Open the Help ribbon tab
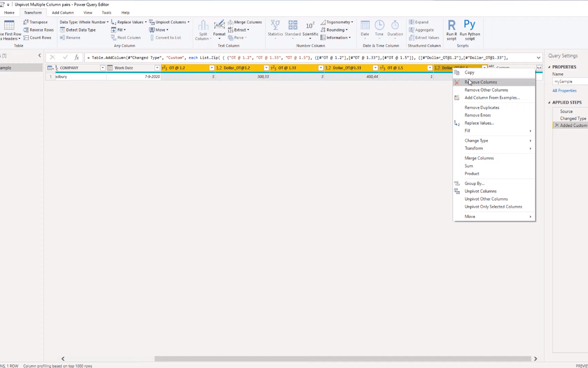The width and height of the screenshot is (588, 368). click(125, 13)
